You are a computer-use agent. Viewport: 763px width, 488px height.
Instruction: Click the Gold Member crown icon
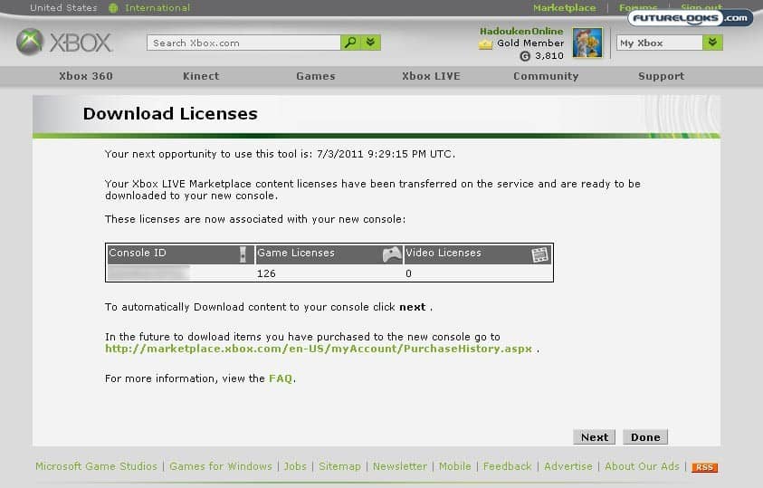pyautogui.click(x=486, y=43)
